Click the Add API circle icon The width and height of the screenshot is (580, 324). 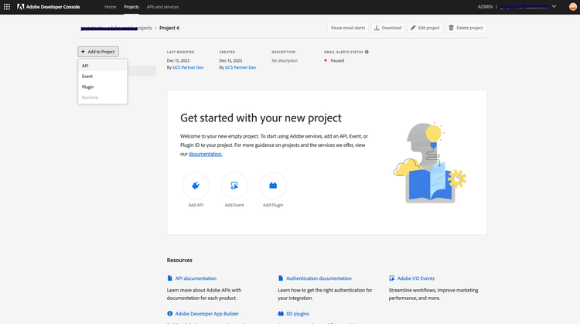point(196,186)
